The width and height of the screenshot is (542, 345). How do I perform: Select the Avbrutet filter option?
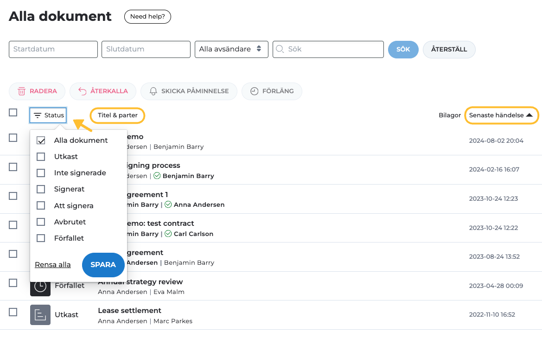coord(41,222)
